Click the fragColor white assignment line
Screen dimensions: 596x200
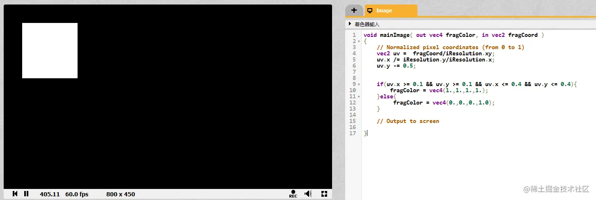[x=439, y=90]
